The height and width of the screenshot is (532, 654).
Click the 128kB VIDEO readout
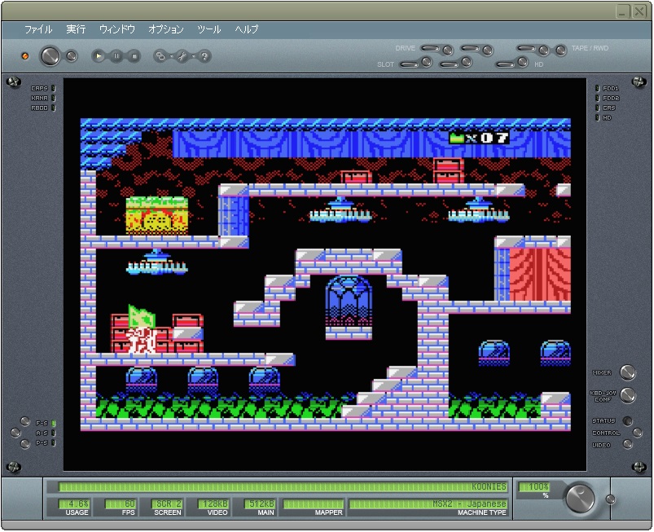pos(213,504)
